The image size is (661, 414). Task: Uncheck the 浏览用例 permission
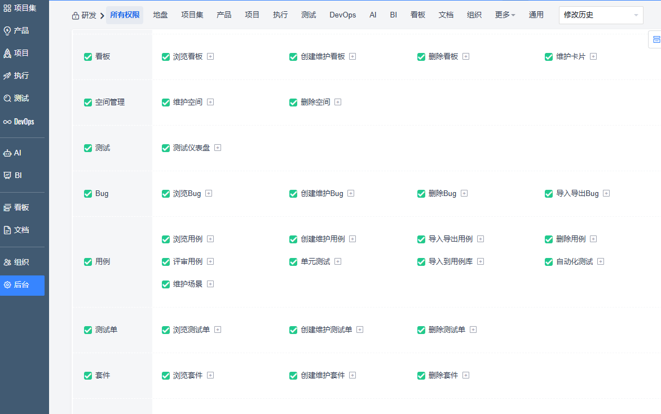166,239
